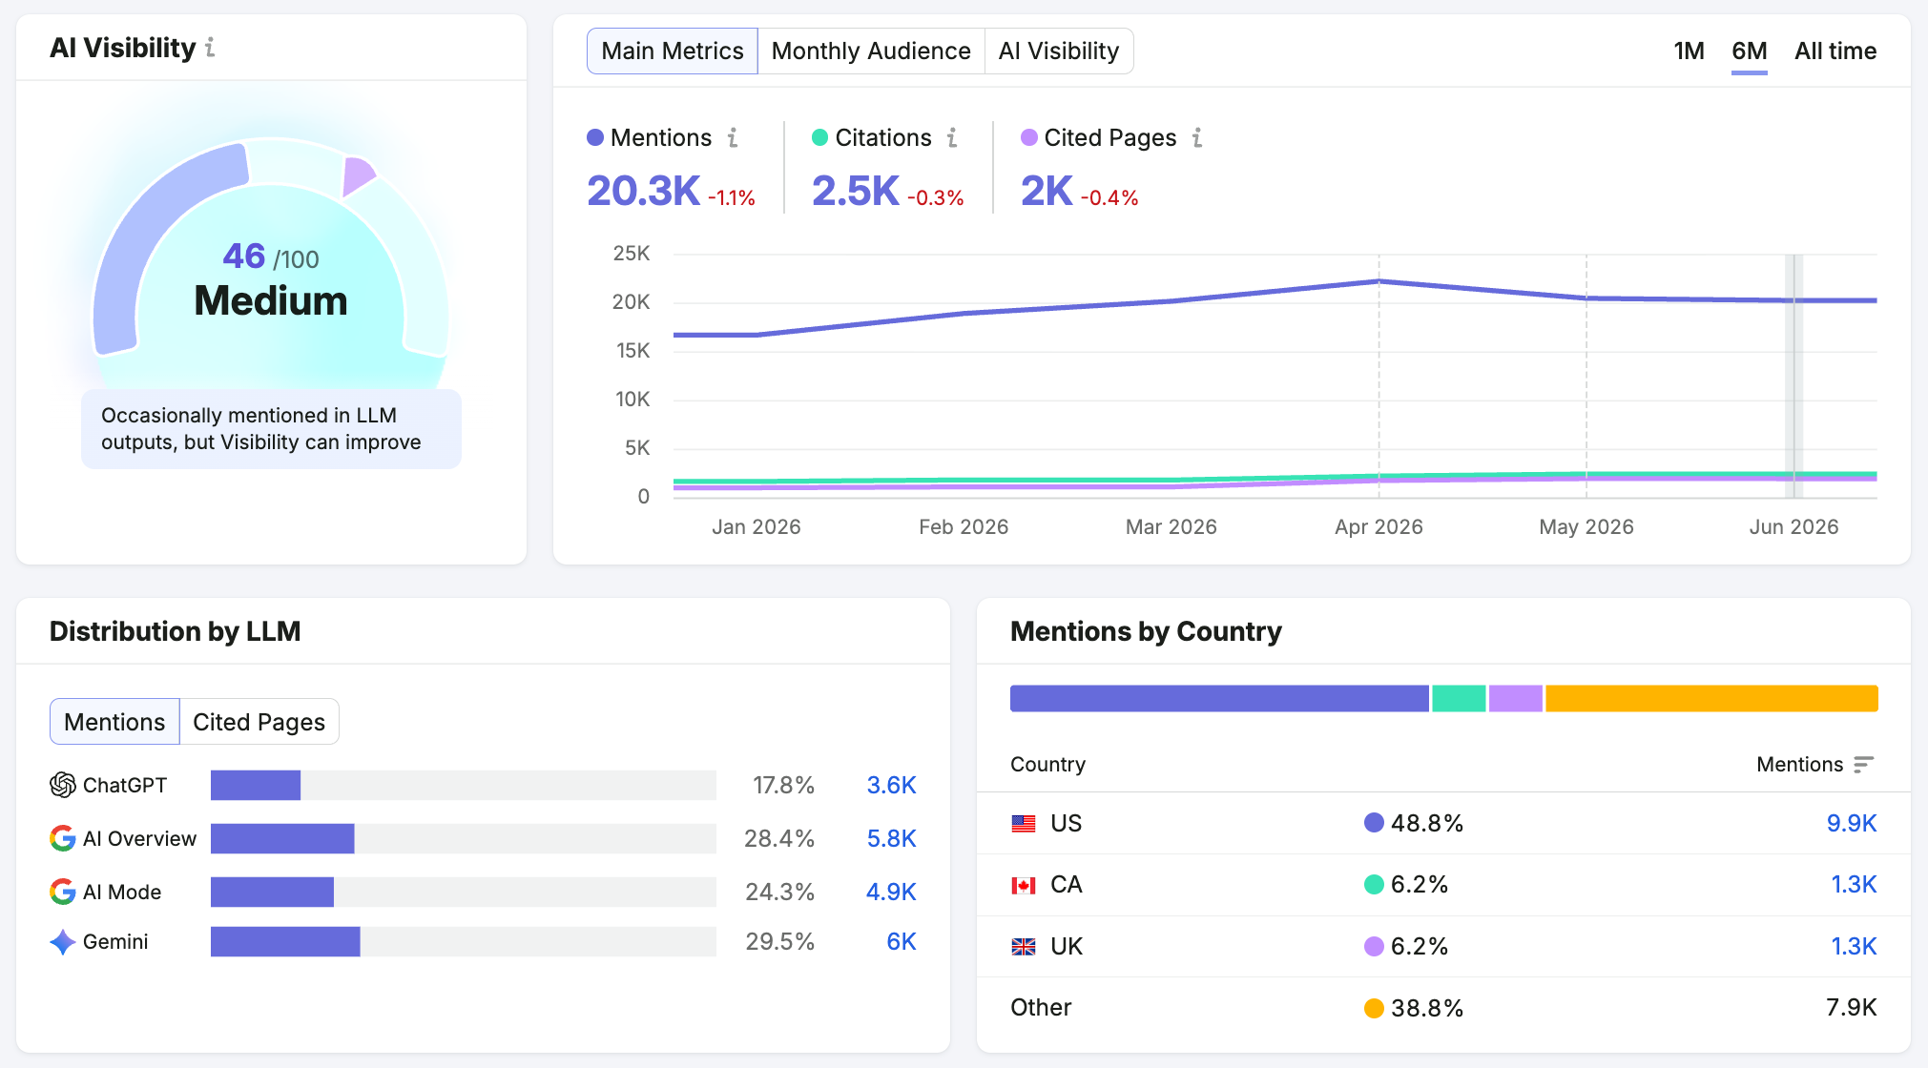Viewport: 1928px width, 1068px height.
Task: Select All time range
Action: pyautogui.click(x=1835, y=51)
